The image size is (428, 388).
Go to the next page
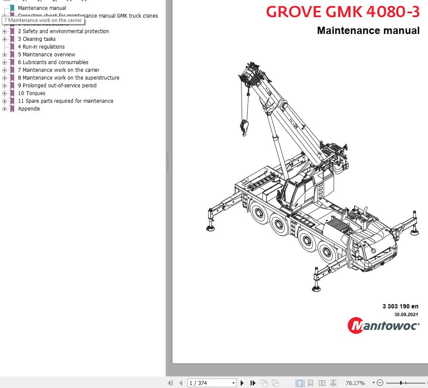tap(242, 383)
